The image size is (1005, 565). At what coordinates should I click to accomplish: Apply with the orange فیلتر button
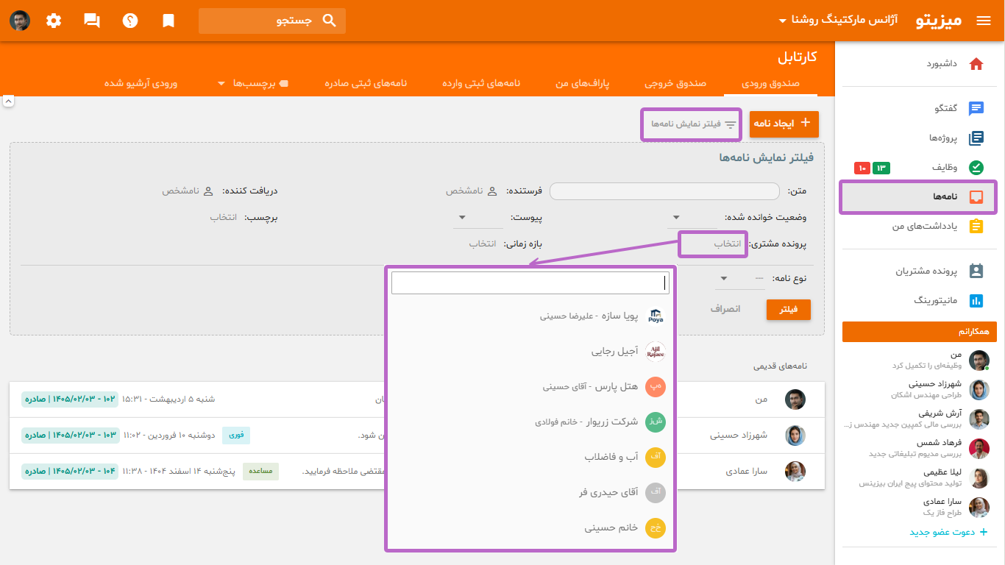click(788, 310)
